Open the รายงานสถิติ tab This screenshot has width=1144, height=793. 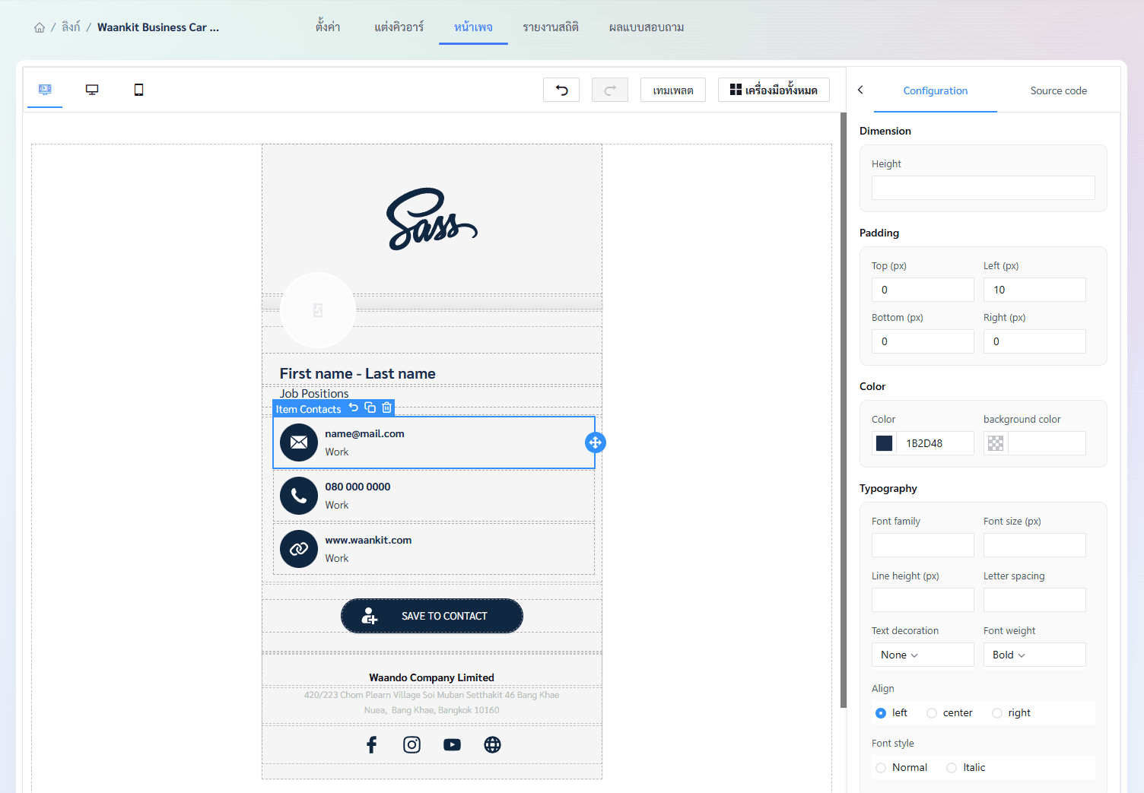551,27
